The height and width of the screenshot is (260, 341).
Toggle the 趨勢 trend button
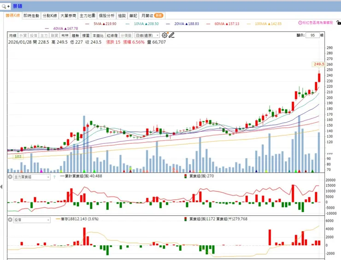(75, 35)
